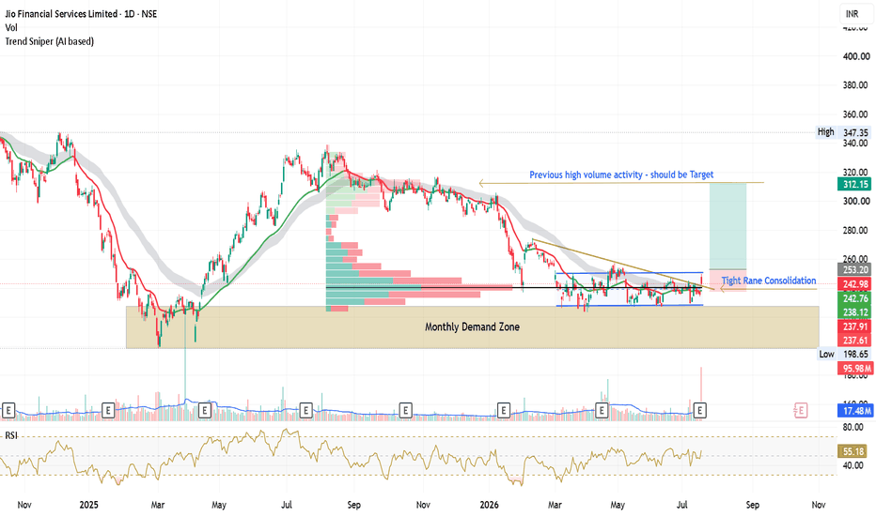Click the 253.20 gray price label

[x=854, y=270]
